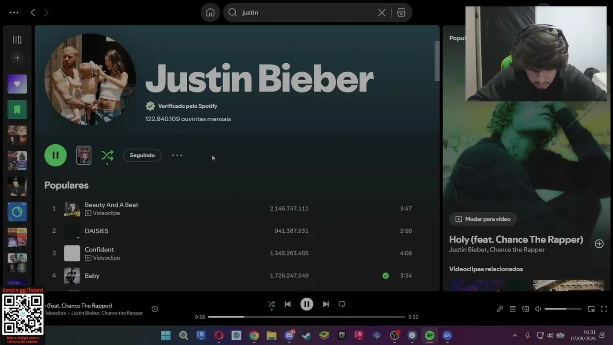Skip to next track

326,304
